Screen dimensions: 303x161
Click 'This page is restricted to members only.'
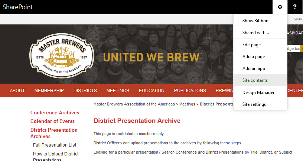coord(129,134)
